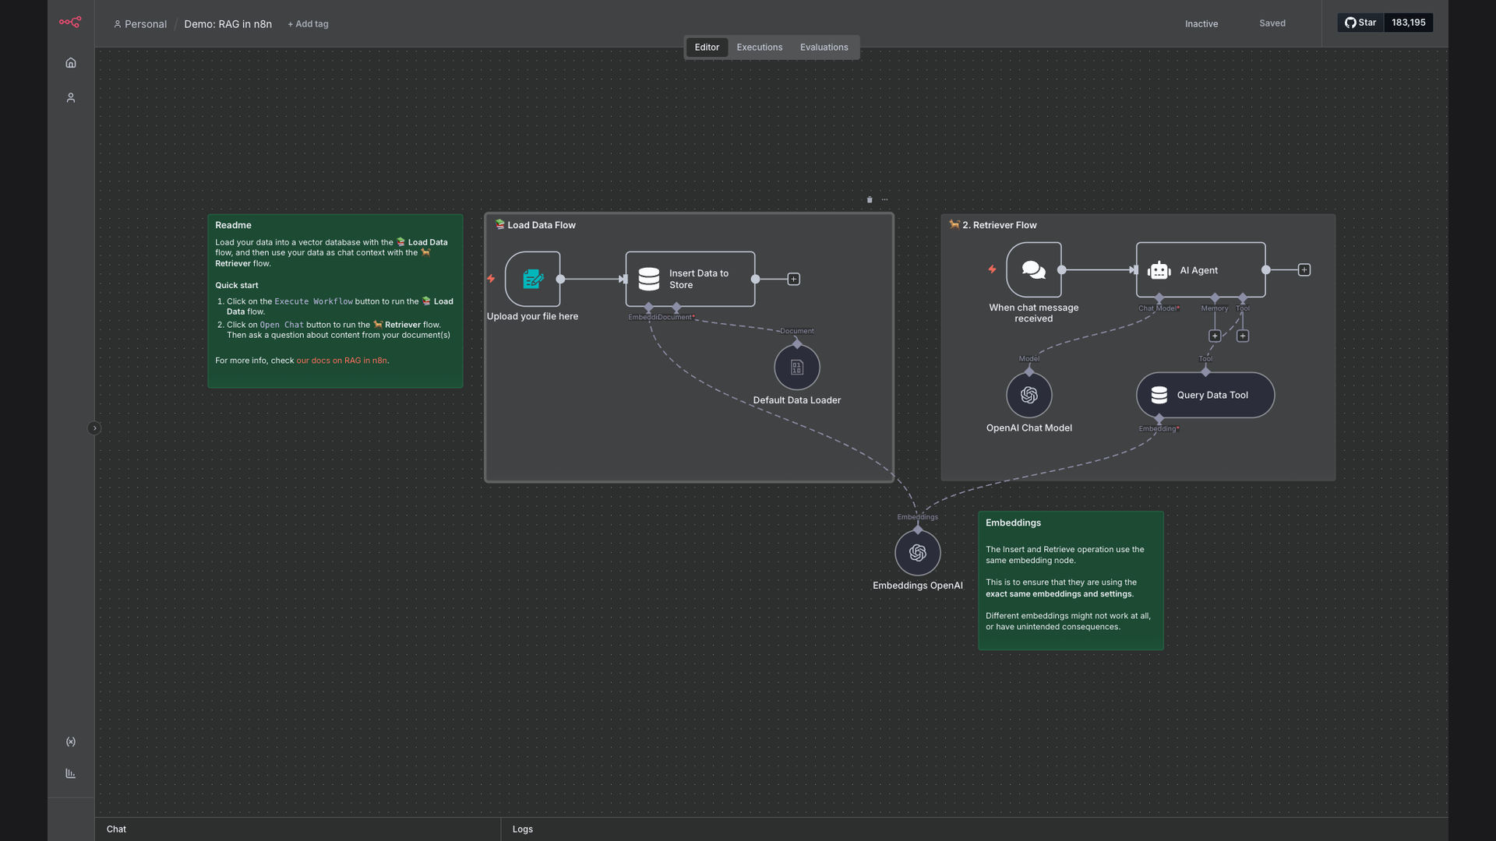The image size is (1496, 841).
Task: Click the n8n logo icon
Action: 70,22
